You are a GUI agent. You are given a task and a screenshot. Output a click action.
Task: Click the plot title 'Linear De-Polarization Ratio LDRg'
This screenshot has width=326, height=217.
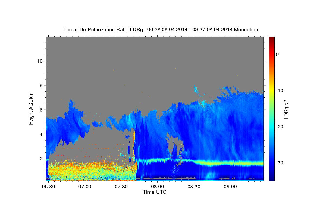click(103, 30)
